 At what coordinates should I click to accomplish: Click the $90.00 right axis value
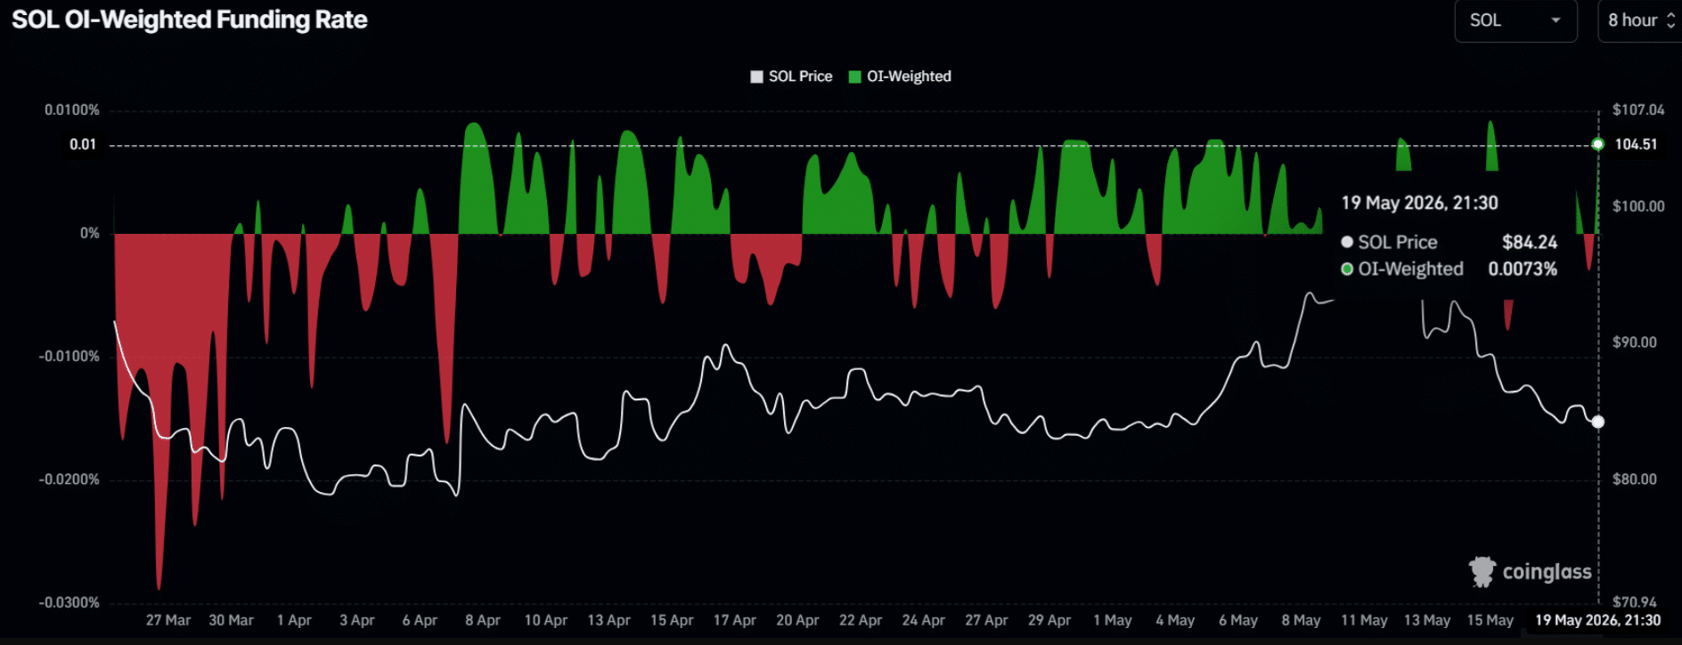[1635, 343]
